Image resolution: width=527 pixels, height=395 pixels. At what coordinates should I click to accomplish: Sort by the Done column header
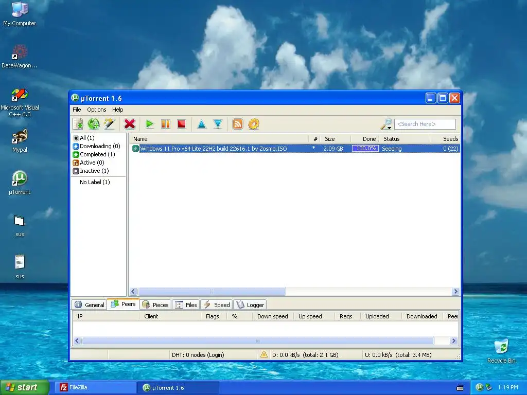click(365, 139)
